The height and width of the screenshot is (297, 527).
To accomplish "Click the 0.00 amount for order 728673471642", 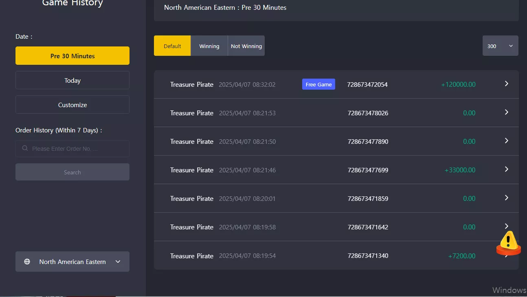I will tap(469, 227).
